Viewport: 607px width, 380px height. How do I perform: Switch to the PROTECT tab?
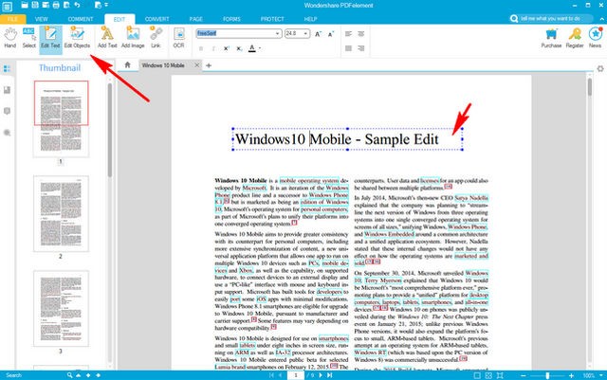tap(272, 19)
